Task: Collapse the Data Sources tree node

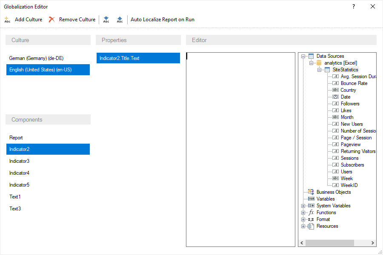Action: (x=303, y=56)
